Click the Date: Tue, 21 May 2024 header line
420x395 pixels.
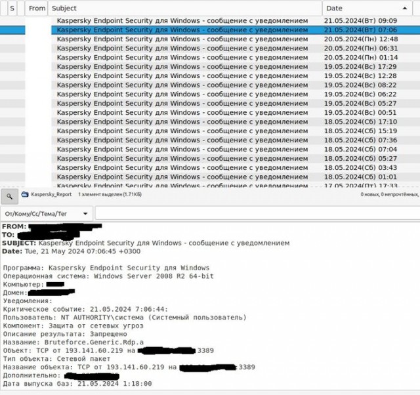coord(72,251)
